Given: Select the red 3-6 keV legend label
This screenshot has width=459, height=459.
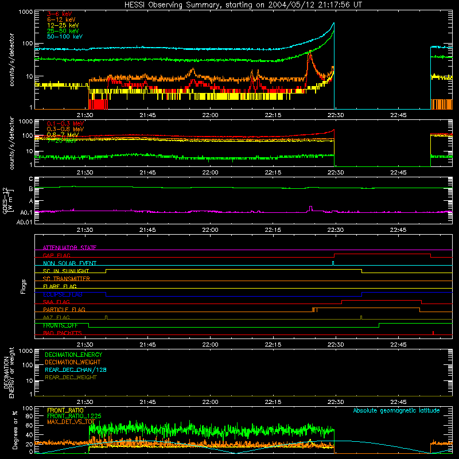Looking at the screenshot, I should point(59,14).
